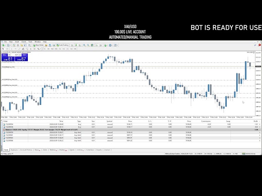Open the Strategy Tester icon
Viewport: 262px width, 196px height.
29,45
